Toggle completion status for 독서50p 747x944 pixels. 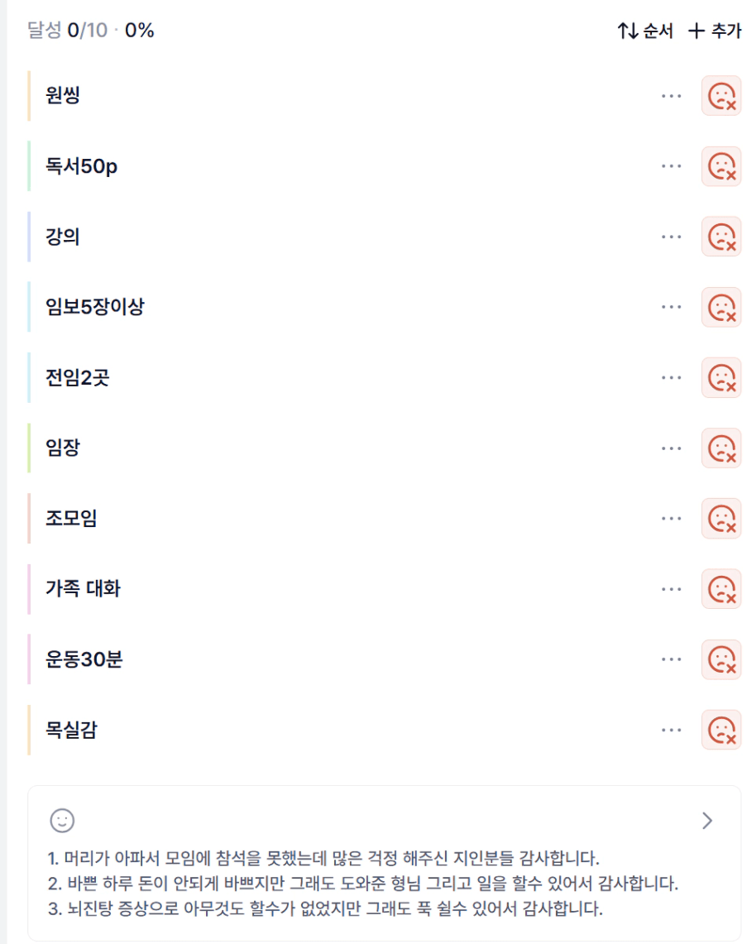[x=721, y=166]
